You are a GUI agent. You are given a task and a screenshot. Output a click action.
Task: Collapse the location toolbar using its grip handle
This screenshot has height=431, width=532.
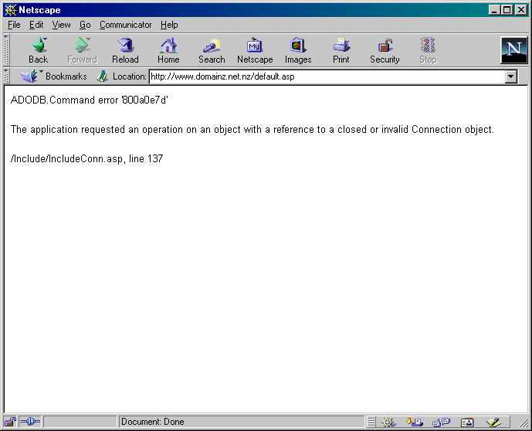(x=7, y=76)
